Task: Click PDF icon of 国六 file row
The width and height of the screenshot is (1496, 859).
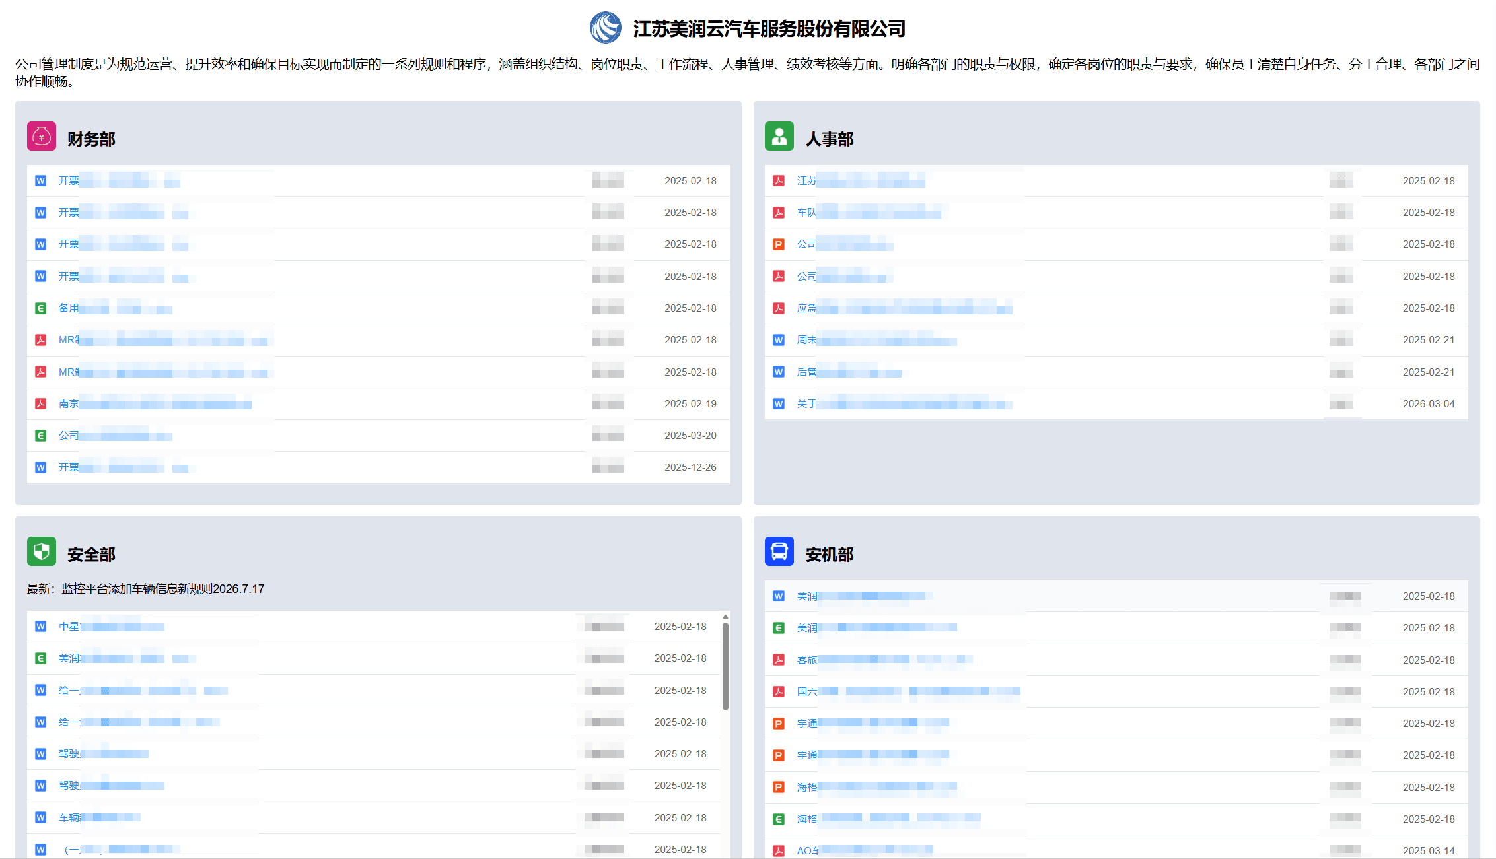Action: (x=779, y=691)
